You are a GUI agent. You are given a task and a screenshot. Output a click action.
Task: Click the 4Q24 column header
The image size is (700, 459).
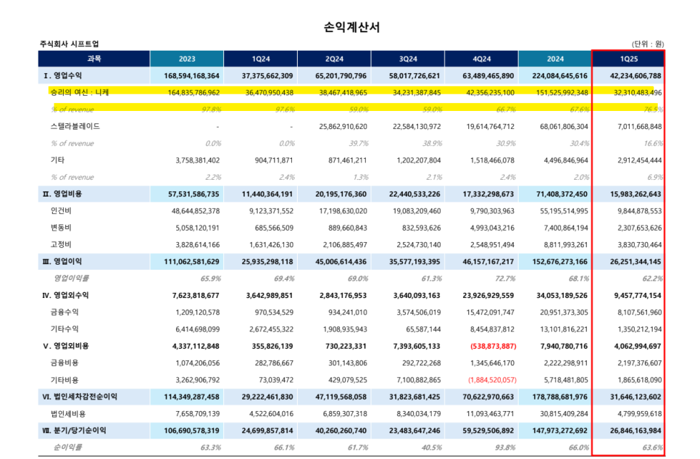coord(481,59)
